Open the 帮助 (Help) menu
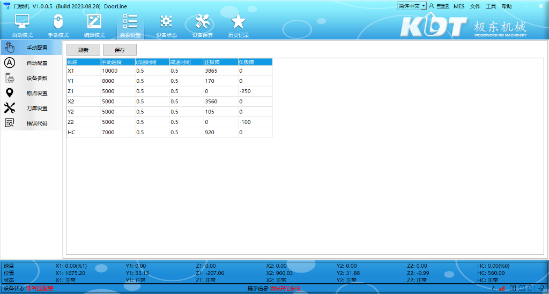The width and height of the screenshot is (549, 294). point(506,6)
